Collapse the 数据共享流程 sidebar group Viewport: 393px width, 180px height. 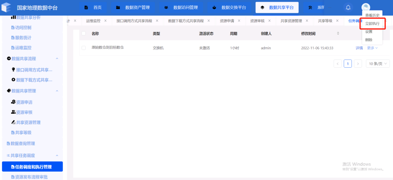tap(57, 59)
